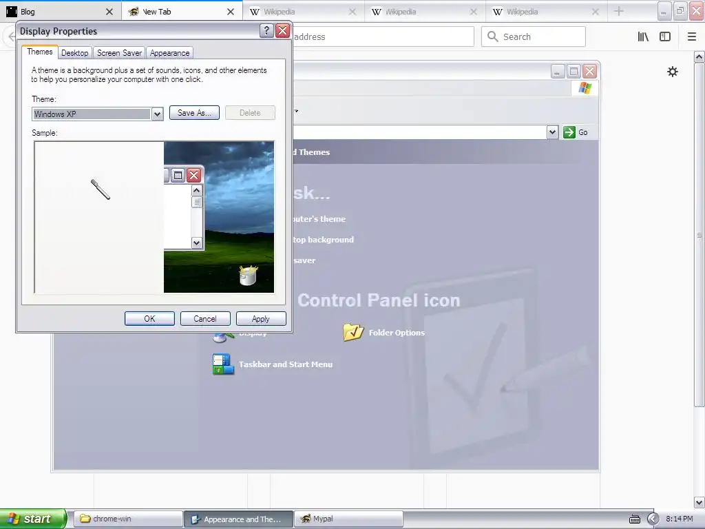
Task: Open the browser hamburger menu
Action: pyautogui.click(x=692, y=37)
